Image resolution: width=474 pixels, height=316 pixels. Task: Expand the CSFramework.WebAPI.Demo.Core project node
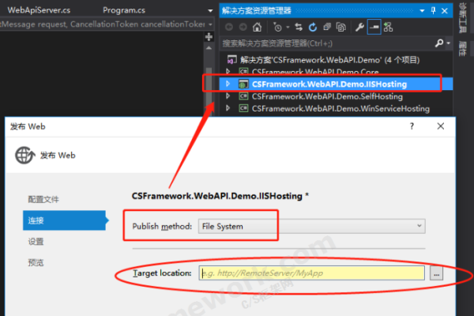click(x=228, y=72)
